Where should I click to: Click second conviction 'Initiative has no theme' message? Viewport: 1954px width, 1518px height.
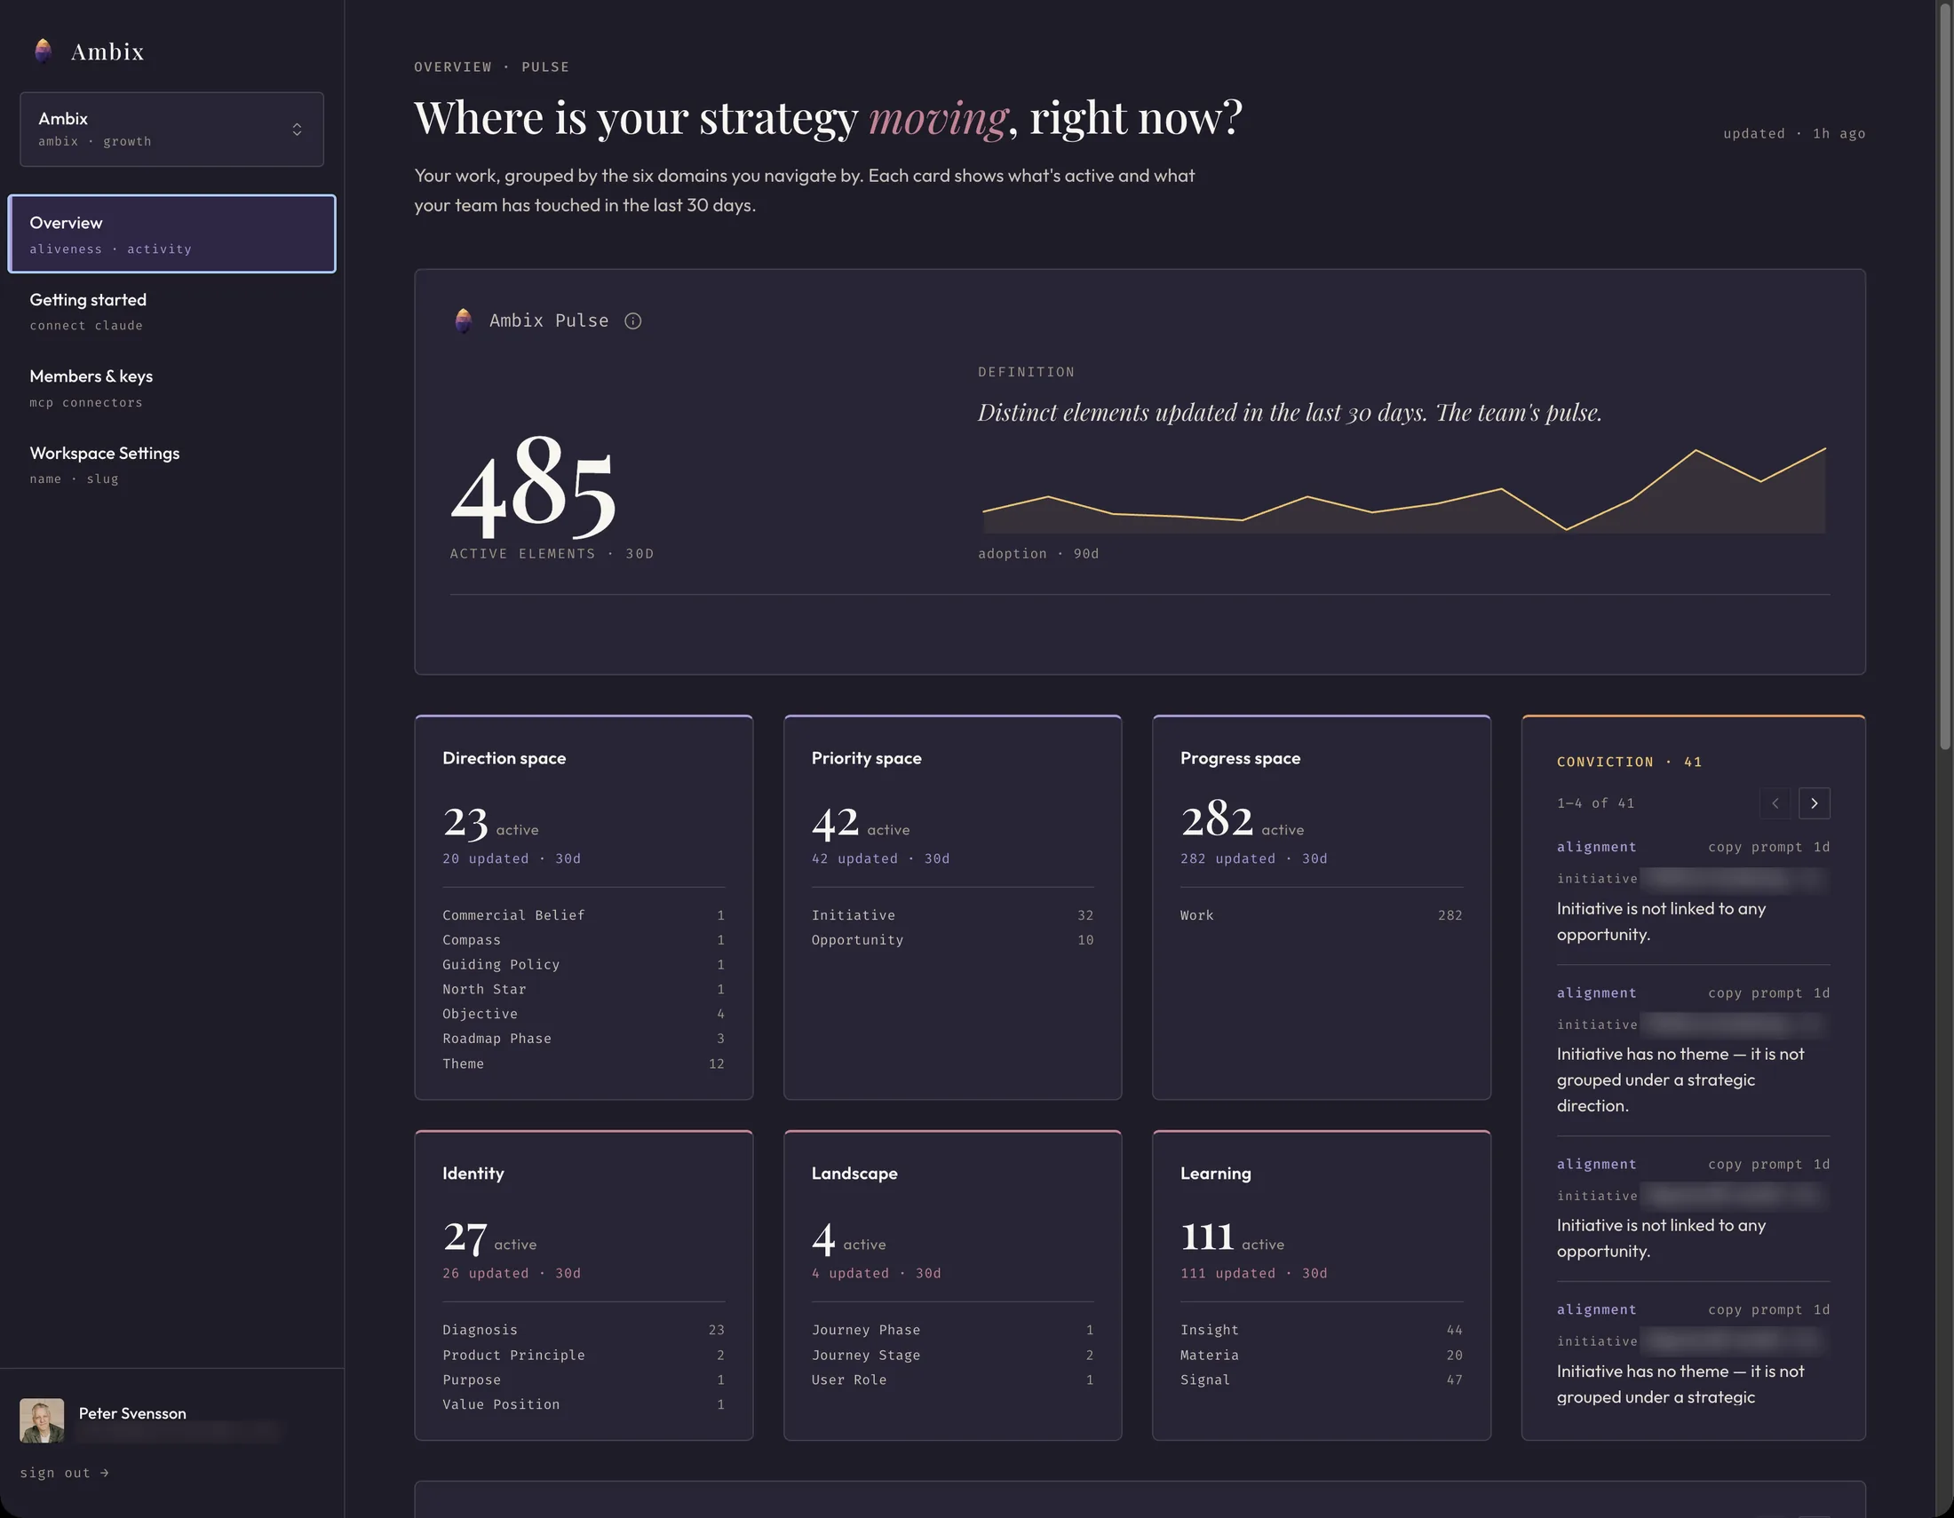(1680, 1080)
